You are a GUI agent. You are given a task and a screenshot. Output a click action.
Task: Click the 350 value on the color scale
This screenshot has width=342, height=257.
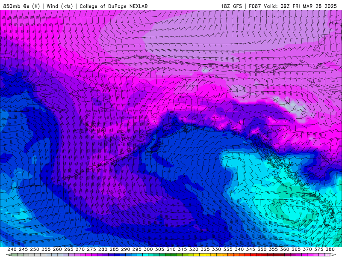pos(262,249)
